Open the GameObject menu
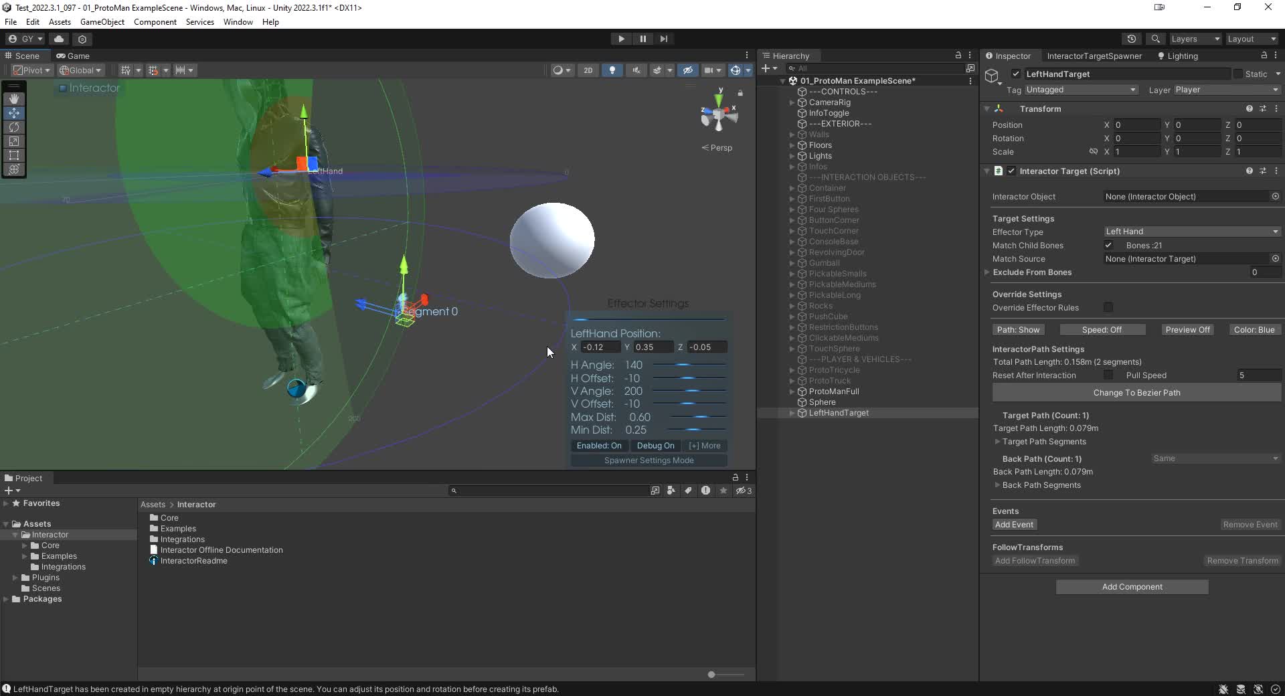The image size is (1285, 696). tap(102, 22)
